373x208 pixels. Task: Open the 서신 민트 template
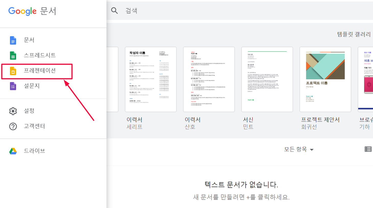[x=267, y=79]
